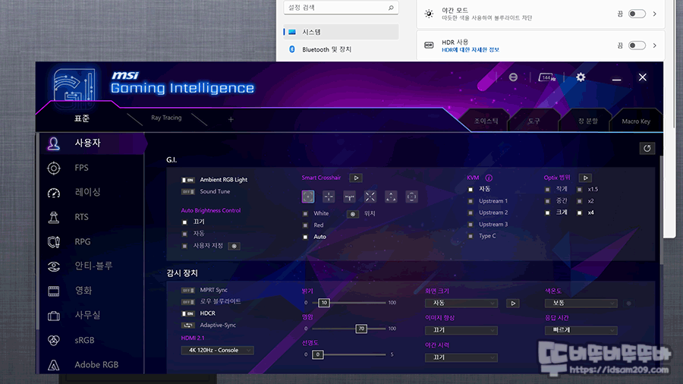
Task: Open 사용자 지정 brightness settings button
Action: pyautogui.click(x=234, y=246)
